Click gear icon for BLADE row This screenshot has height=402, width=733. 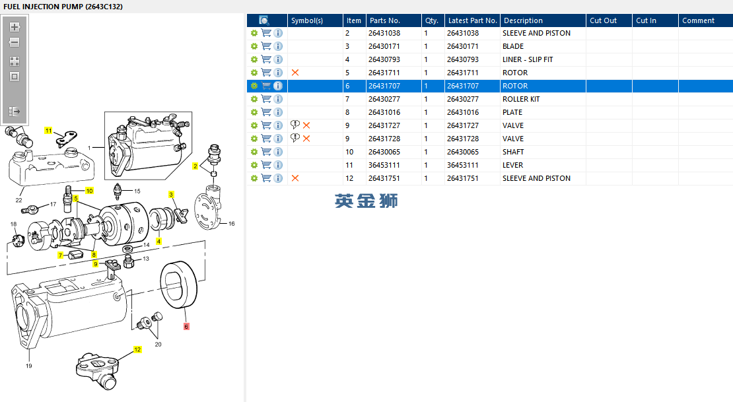coord(254,46)
